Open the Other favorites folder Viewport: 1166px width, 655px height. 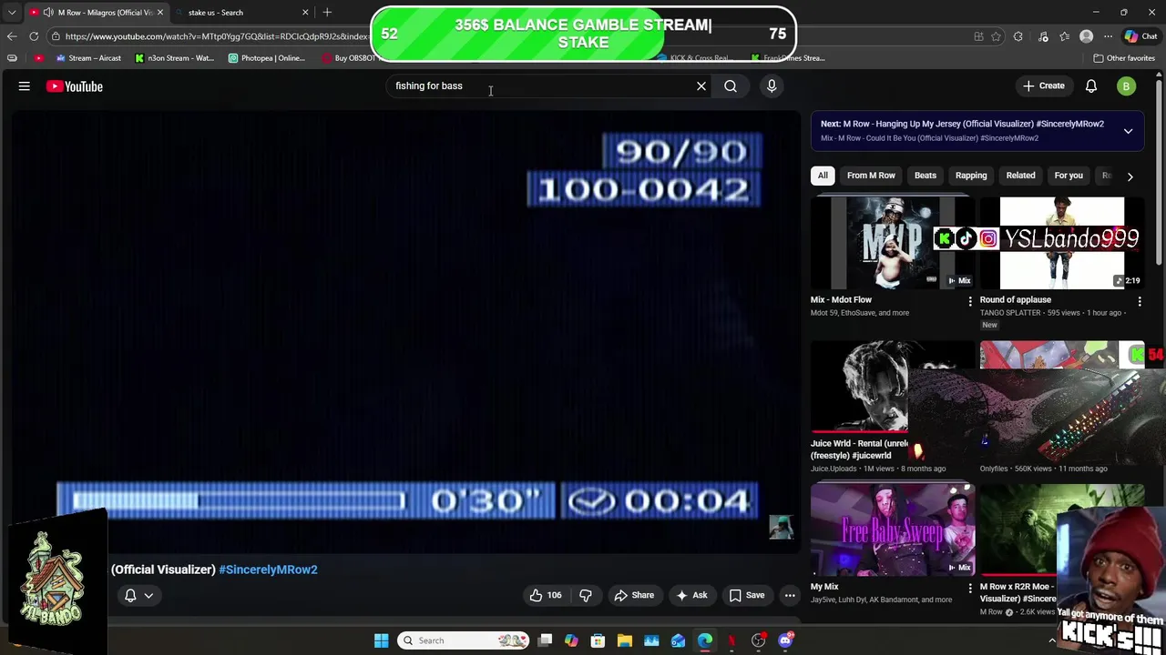coord(1124,58)
